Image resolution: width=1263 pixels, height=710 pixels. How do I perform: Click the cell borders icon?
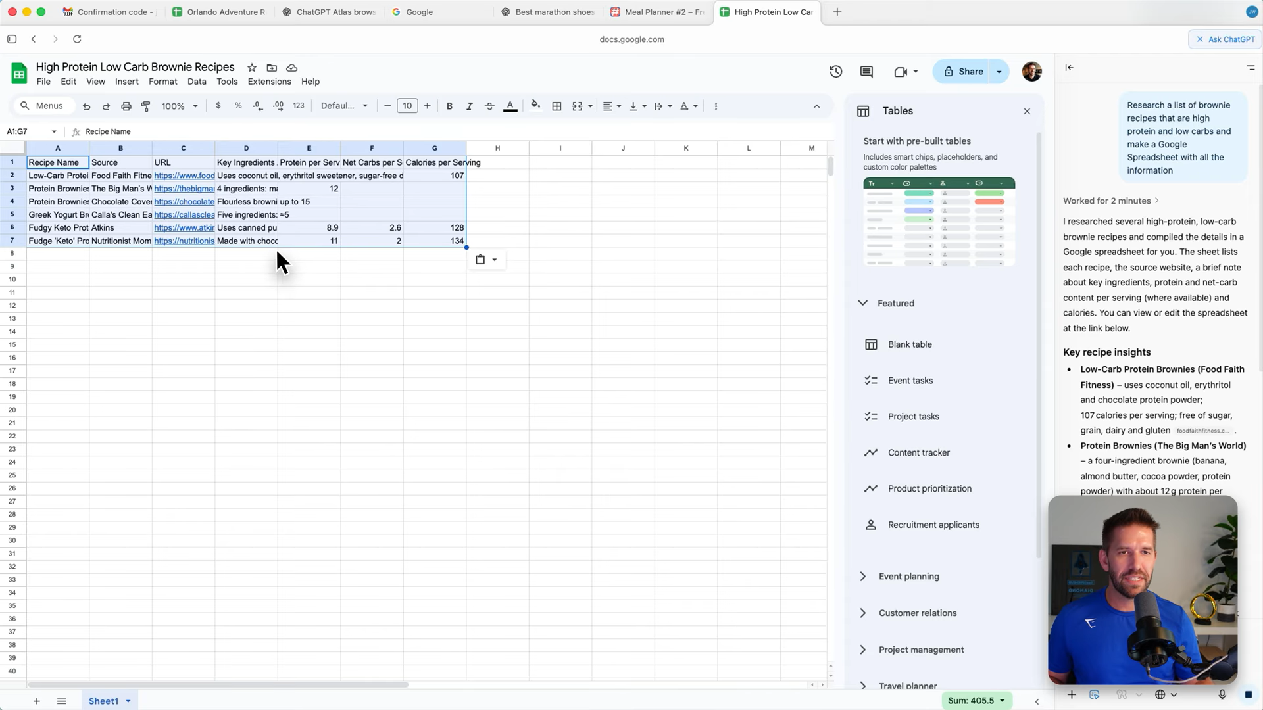557,106
